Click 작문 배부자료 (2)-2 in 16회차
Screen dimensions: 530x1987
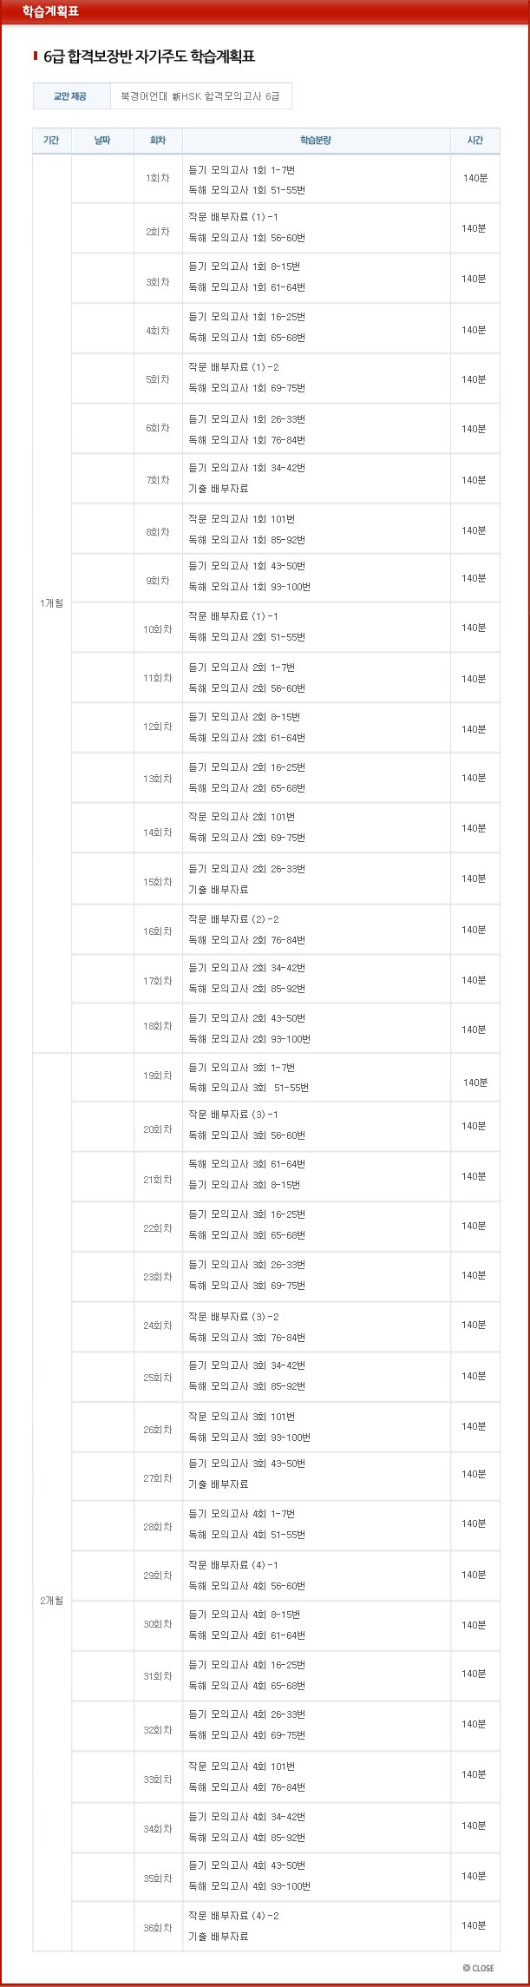[234, 919]
